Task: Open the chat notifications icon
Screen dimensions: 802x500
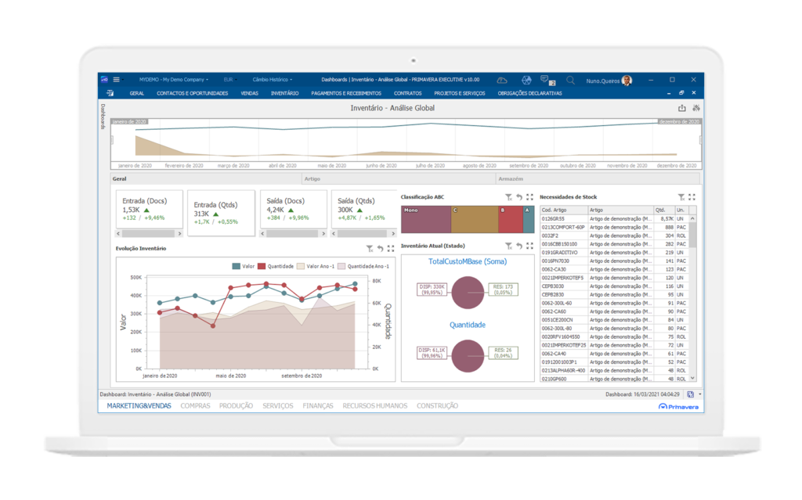Action: 547,81
